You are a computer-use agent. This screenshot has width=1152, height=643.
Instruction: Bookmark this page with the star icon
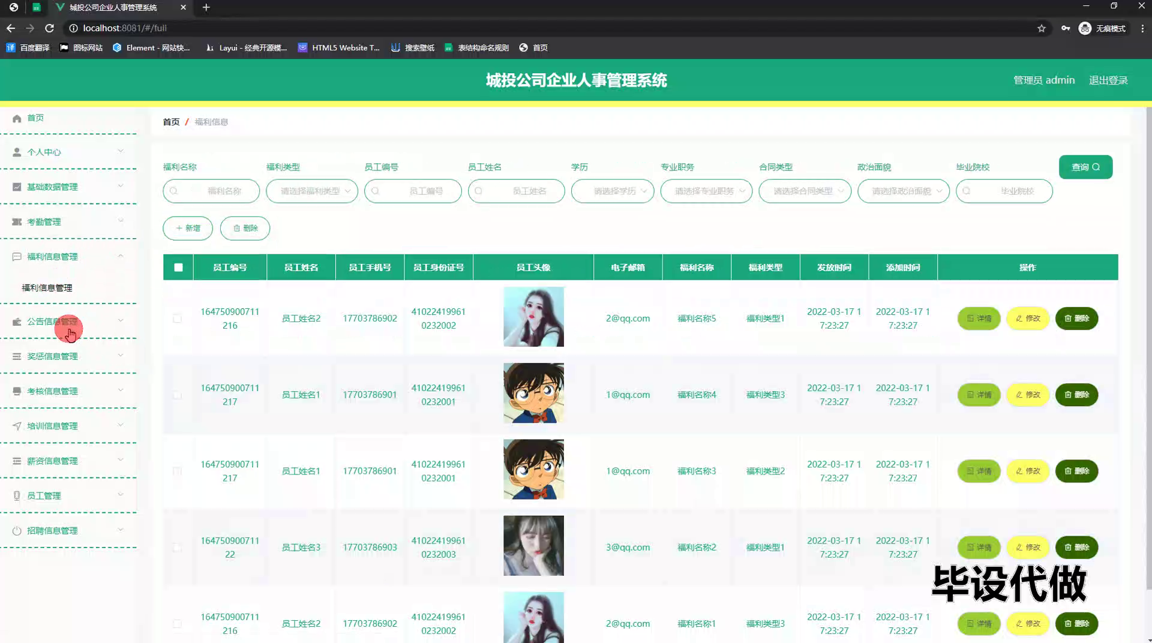click(1042, 28)
